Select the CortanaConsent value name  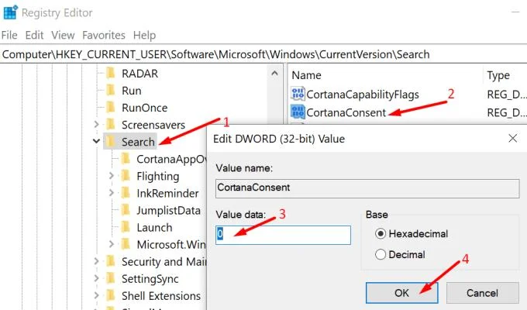click(x=346, y=112)
